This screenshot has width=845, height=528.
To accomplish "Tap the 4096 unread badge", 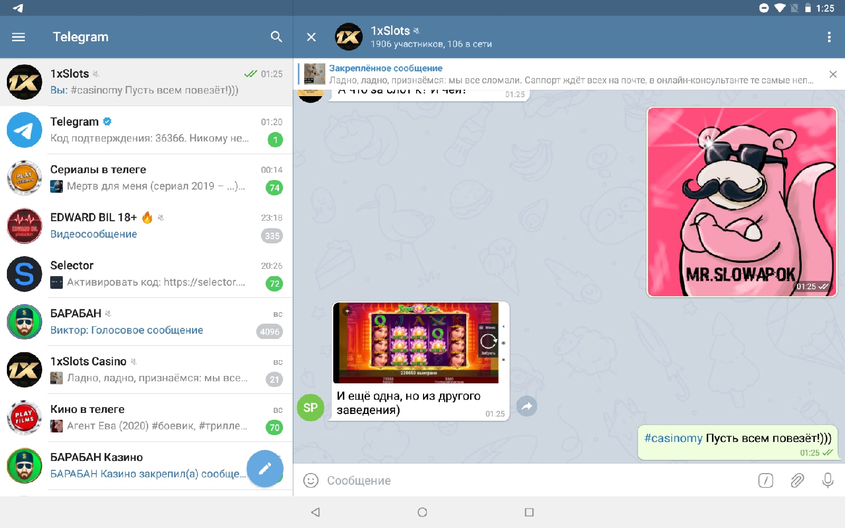I will 269,332.
